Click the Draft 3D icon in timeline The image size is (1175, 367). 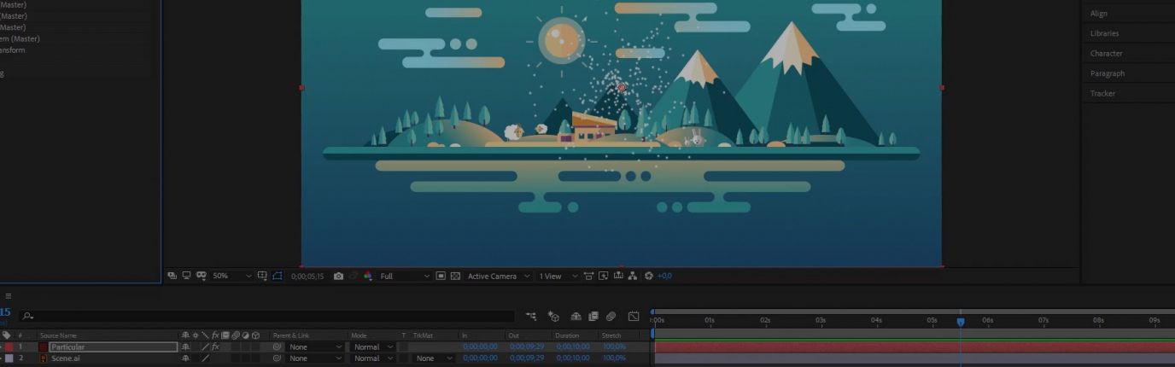click(553, 317)
